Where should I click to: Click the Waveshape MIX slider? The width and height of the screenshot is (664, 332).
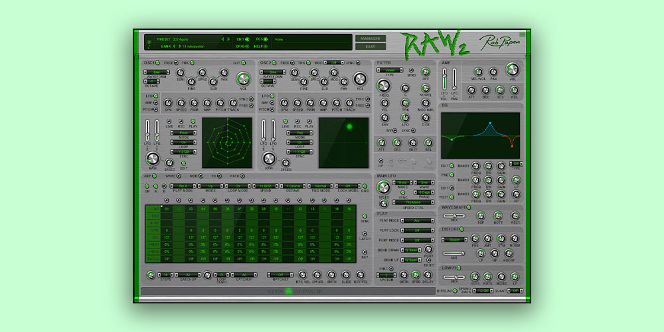pyautogui.click(x=454, y=216)
